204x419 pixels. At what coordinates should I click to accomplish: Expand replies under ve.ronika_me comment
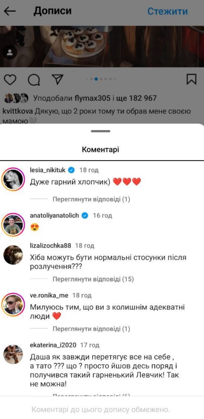(91, 328)
